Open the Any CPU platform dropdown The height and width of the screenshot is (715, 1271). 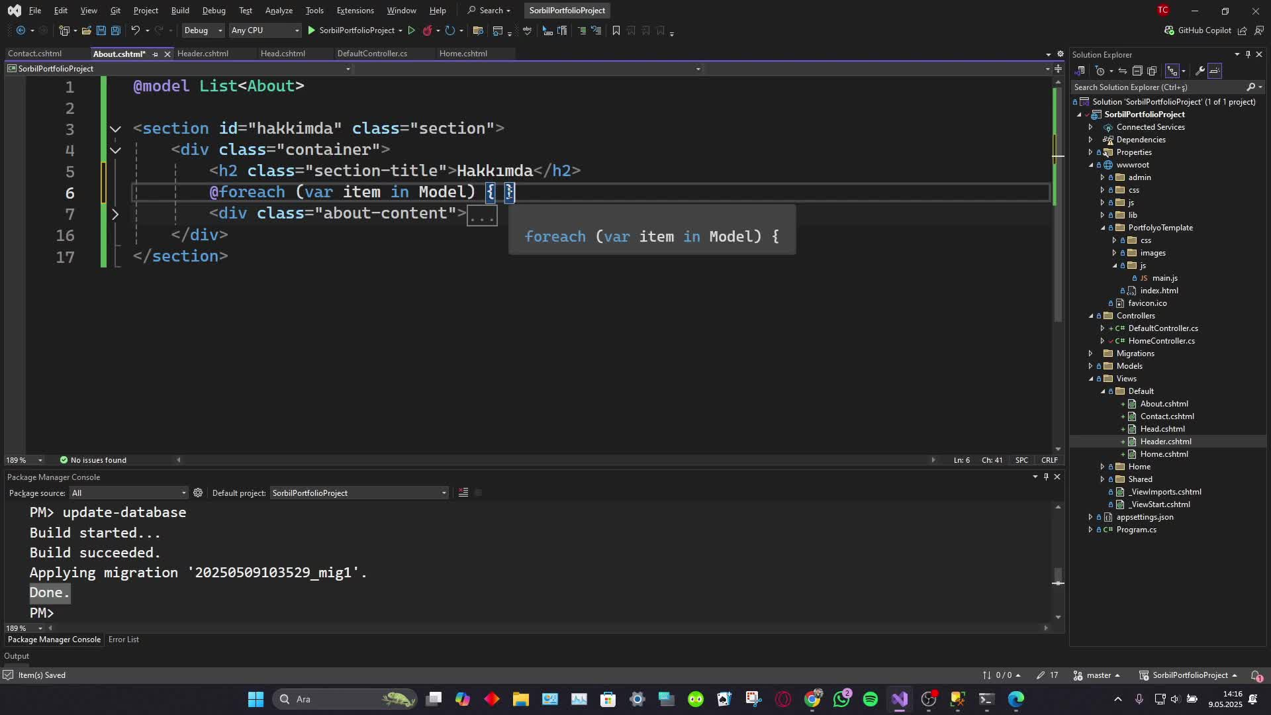[x=265, y=30]
